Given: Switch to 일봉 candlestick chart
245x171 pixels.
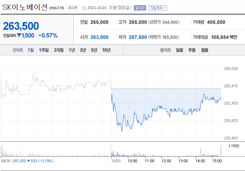Looking at the screenshot, I should 179,50.
